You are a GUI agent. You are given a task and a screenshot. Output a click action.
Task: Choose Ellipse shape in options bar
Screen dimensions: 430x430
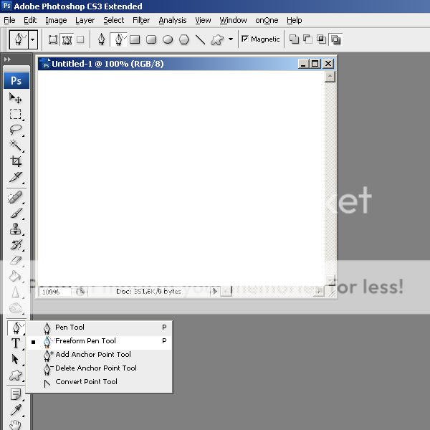click(168, 39)
